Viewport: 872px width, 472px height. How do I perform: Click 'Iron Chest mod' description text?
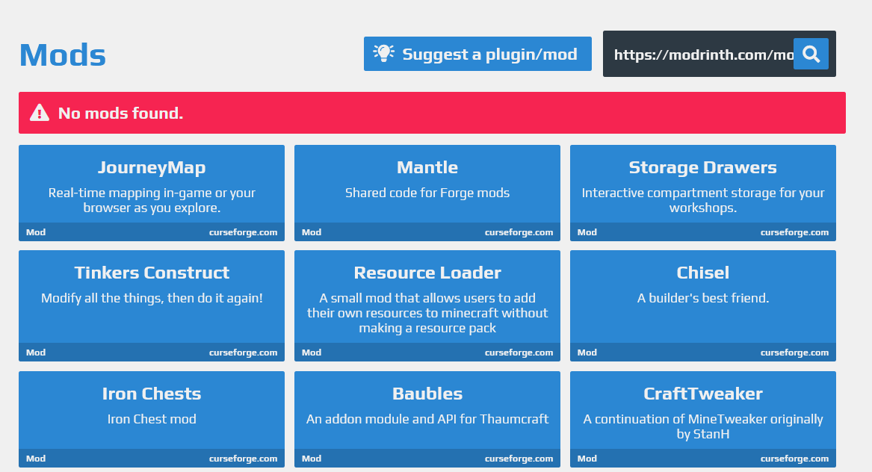click(x=152, y=419)
